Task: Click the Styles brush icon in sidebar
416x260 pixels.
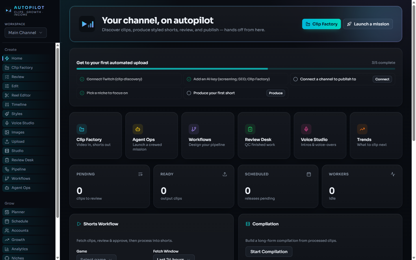Action: click(x=7, y=114)
